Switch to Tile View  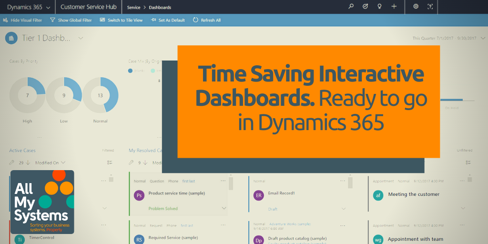click(x=121, y=20)
